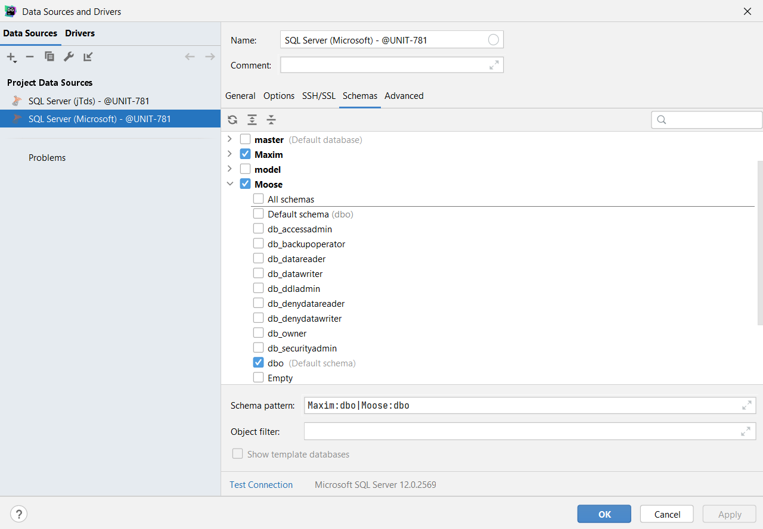
Task: Expand the master database node
Action: (229, 139)
